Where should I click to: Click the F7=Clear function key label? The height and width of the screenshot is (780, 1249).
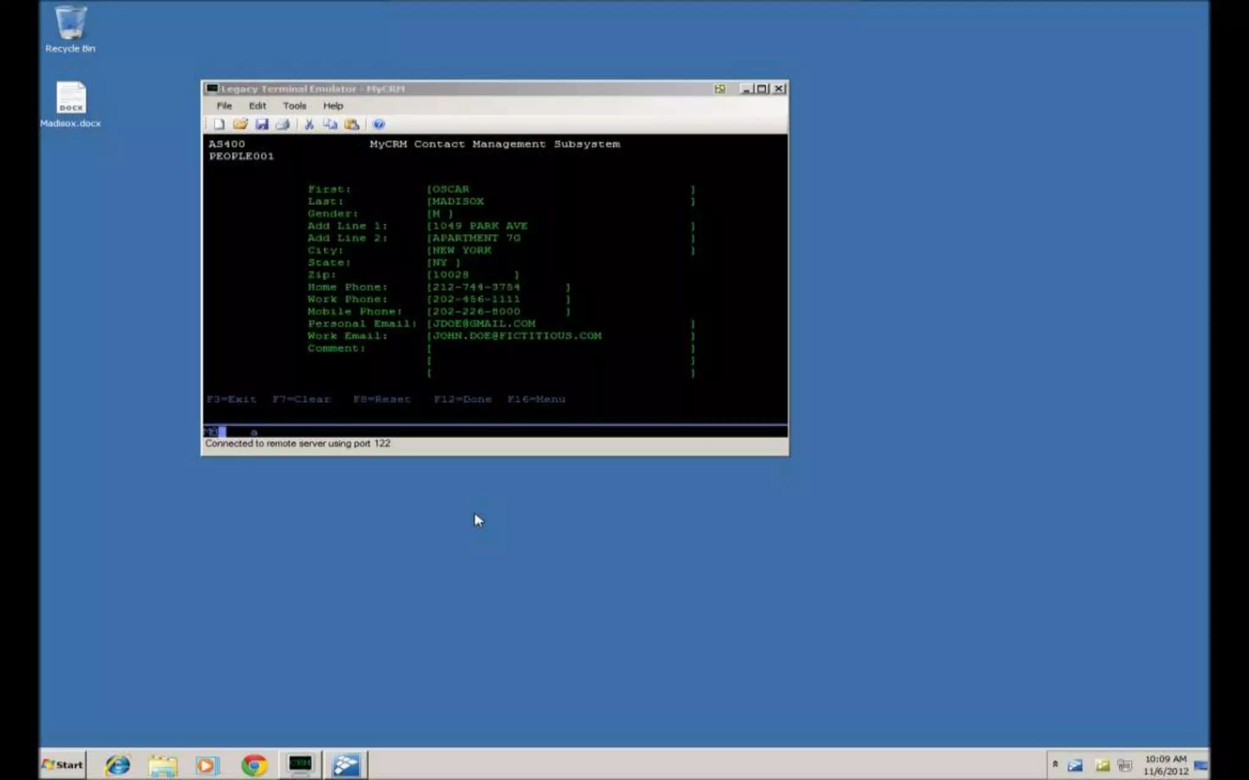pos(301,399)
